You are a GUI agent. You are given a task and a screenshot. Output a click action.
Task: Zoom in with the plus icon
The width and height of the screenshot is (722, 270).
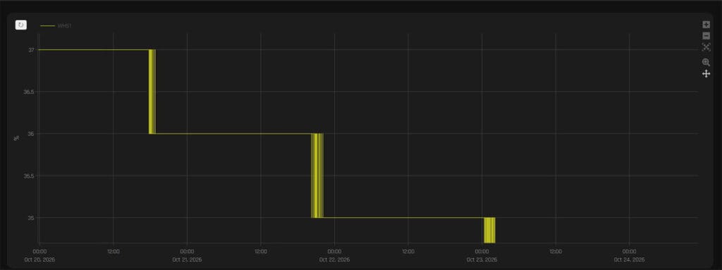(706, 25)
